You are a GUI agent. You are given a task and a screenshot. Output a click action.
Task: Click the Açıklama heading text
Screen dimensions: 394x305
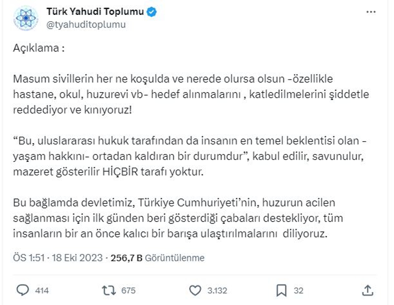point(39,48)
